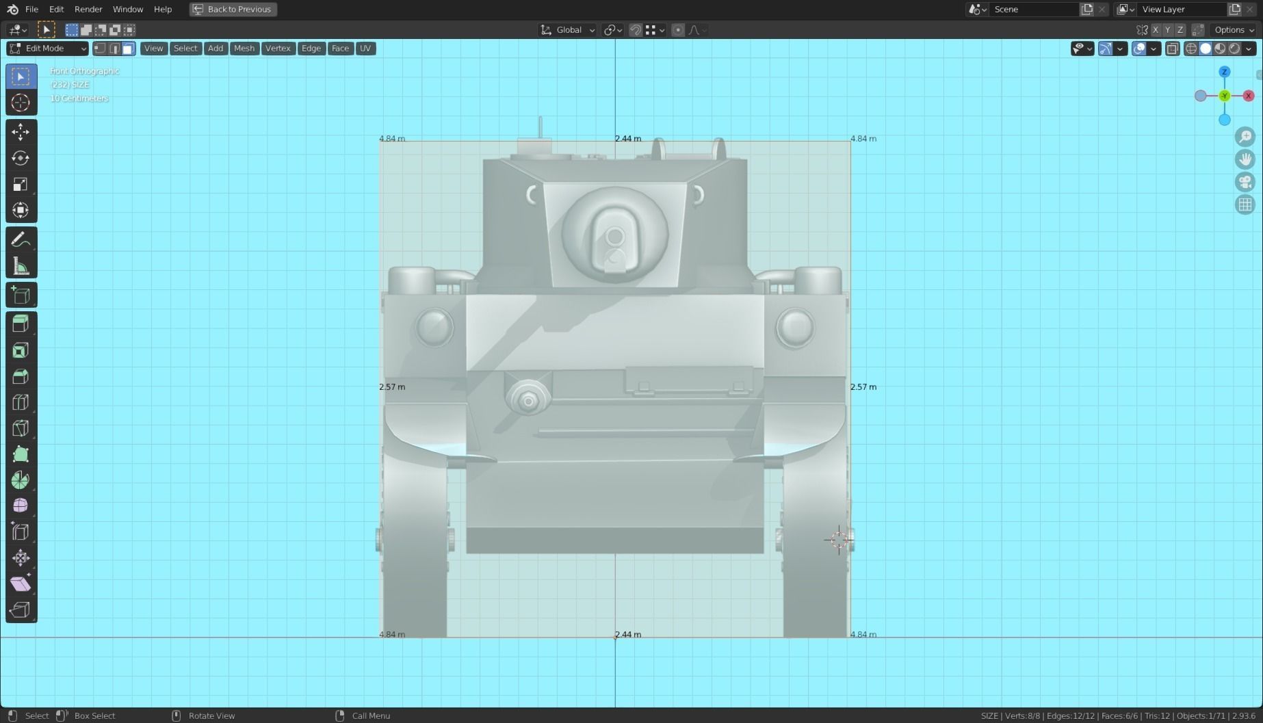This screenshot has height=723, width=1263.
Task: Switch orthographic/perspective grid icon
Action: click(x=1245, y=205)
